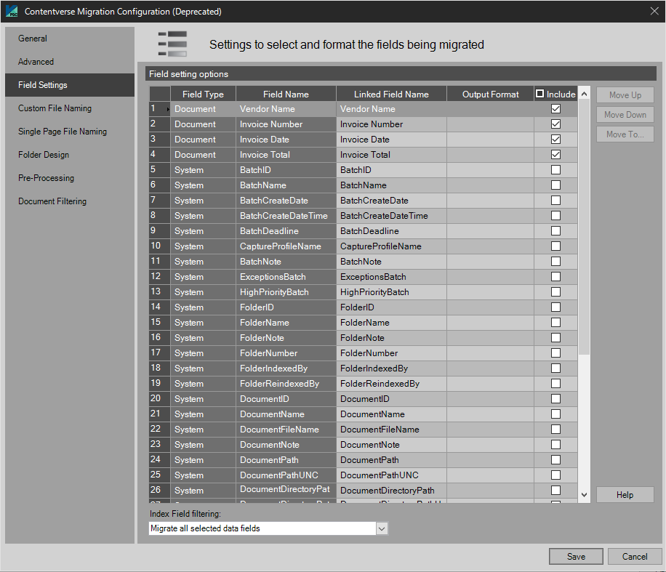Cancel the configuration changes
Viewport: 666px width, 572px height.
pos(635,556)
